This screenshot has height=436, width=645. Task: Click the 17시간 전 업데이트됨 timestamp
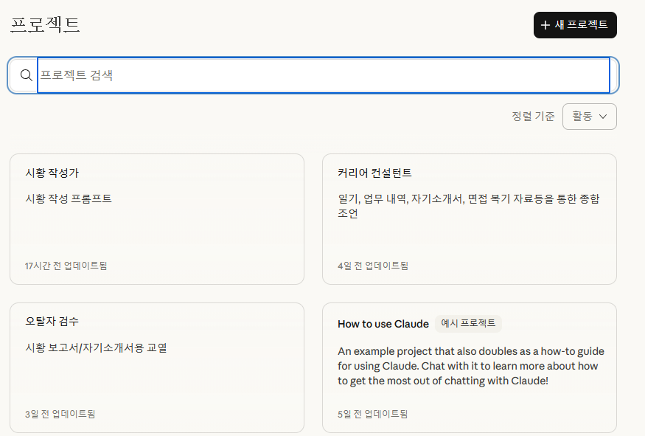click(x=66, y=266)
